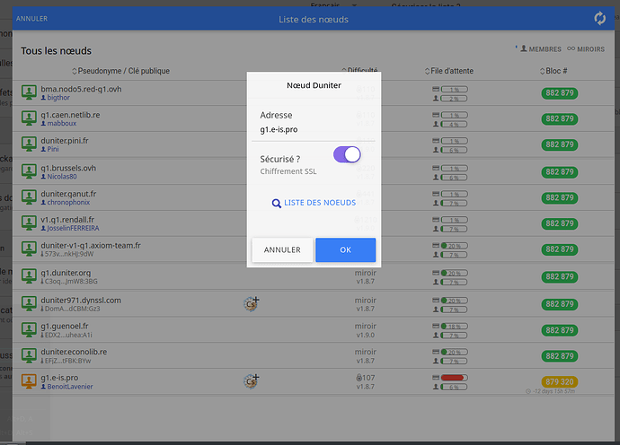
Task: Click the search icon beside Liste des noeuds
Action: (x=277, y=204)
